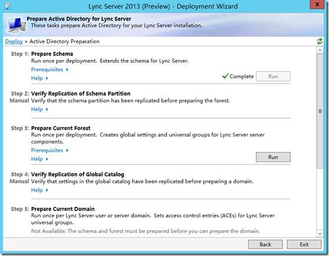
Task: Click the 'Manual' label under Step 2
Action: tap(19, 101)
